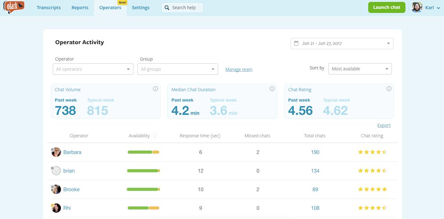Open brian's operator name link
The height and width of the screenshot is (219, 444).
point(69,171)
